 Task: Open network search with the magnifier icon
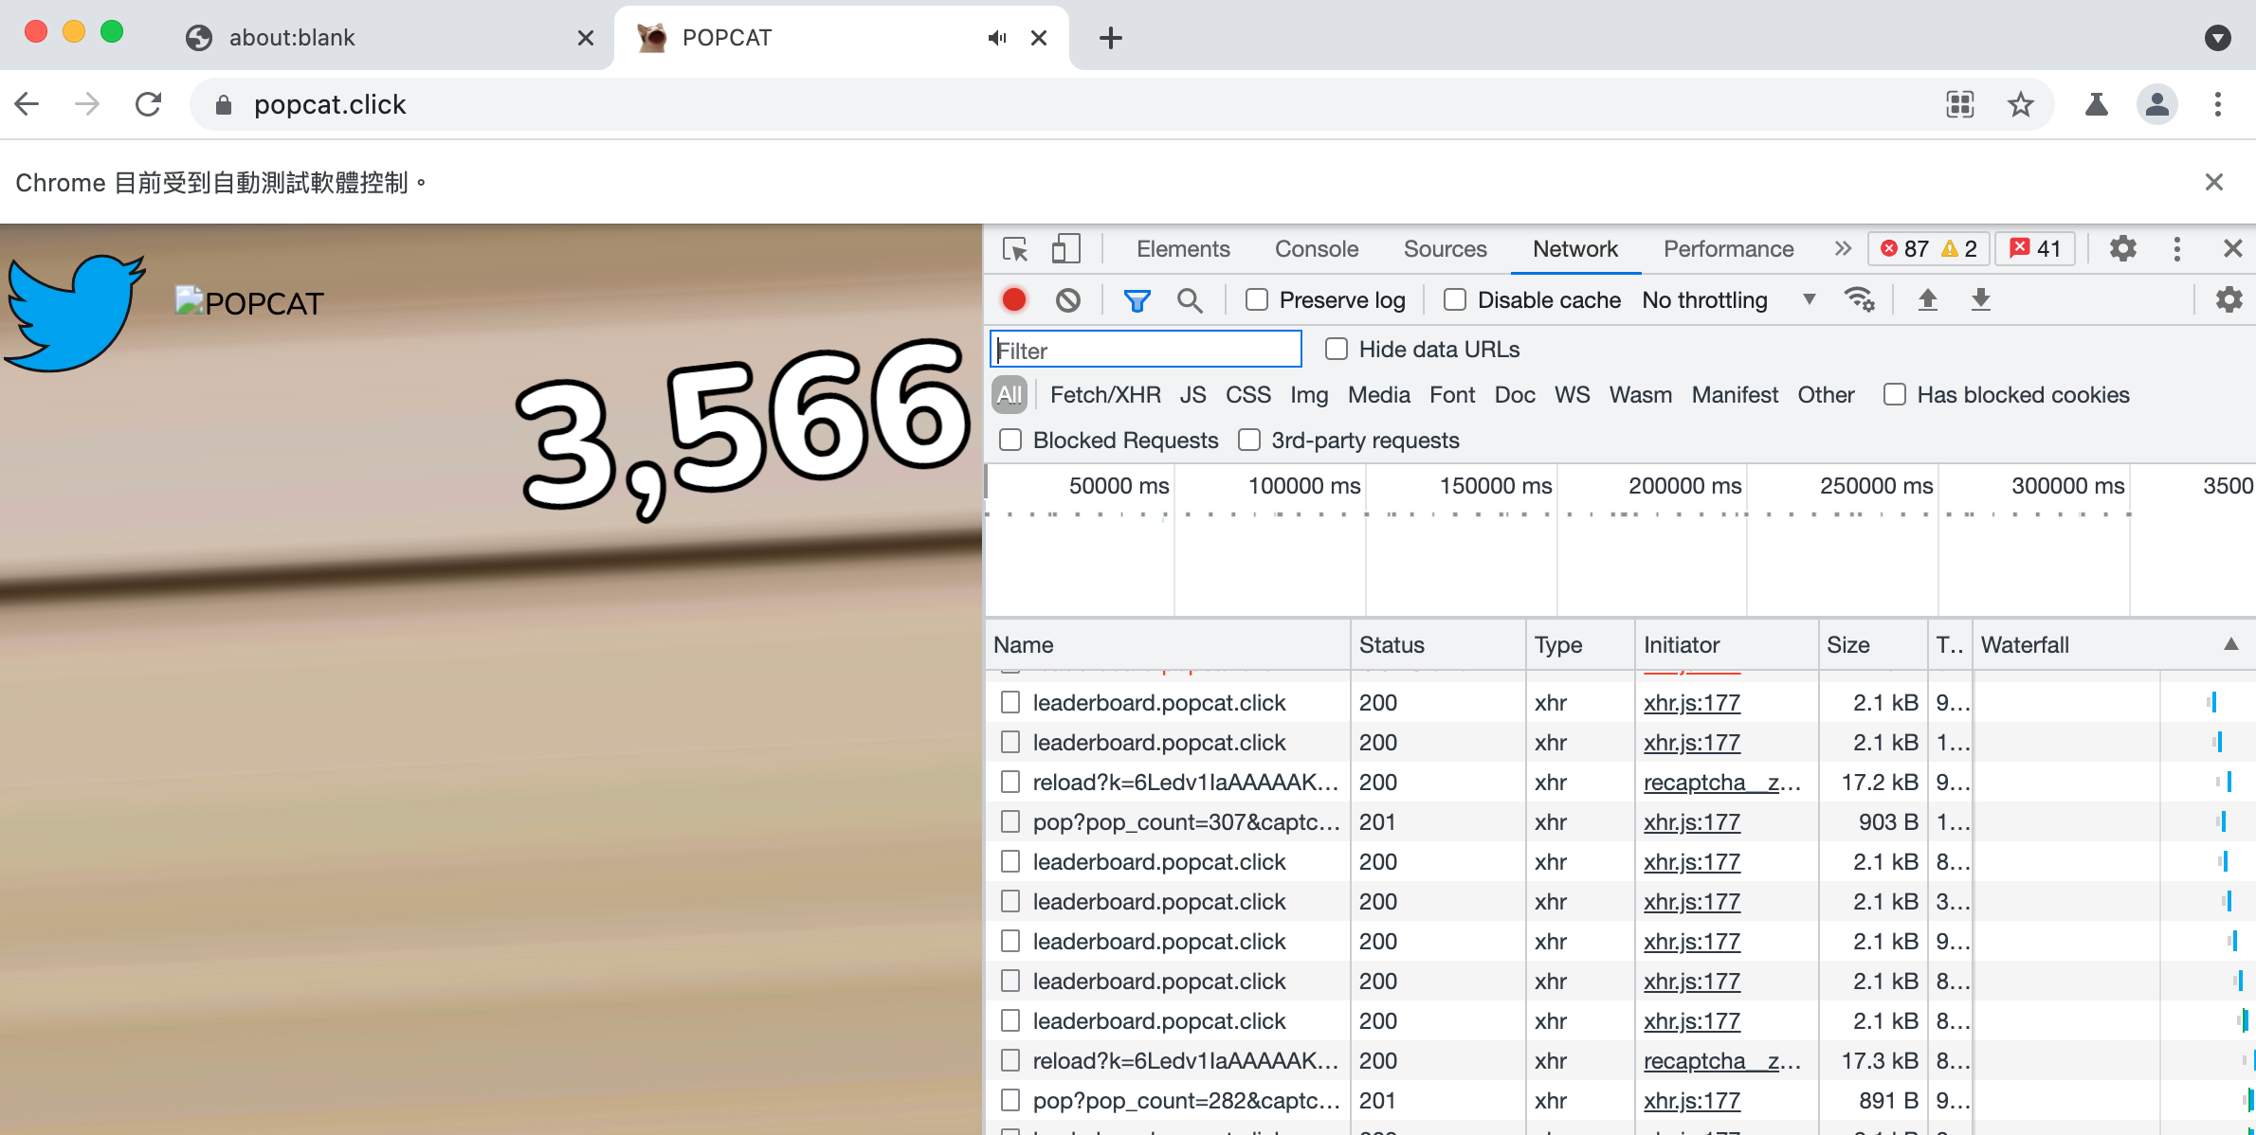[x=1190, y=300]
